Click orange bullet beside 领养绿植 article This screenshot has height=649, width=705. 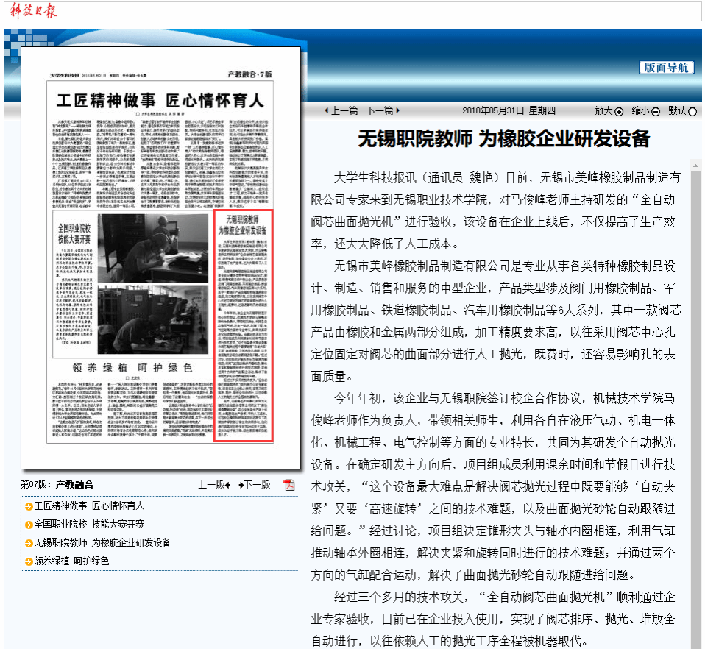point(29,561)
